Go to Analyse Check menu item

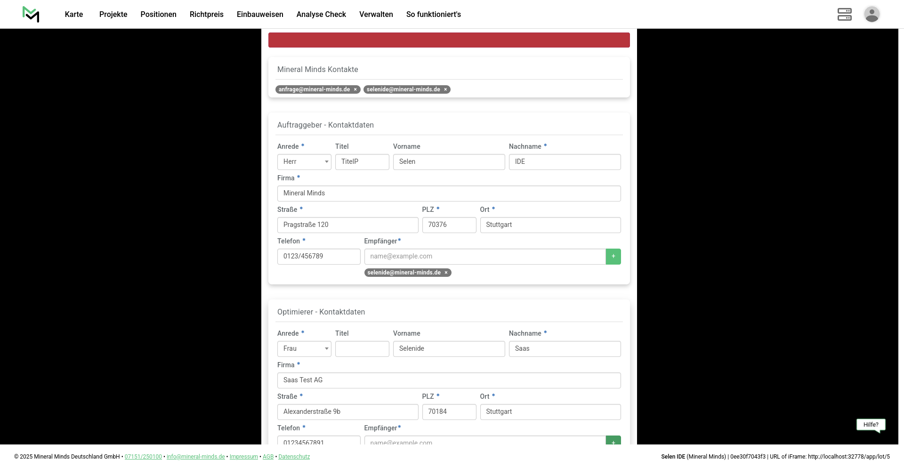coord(321,14)
